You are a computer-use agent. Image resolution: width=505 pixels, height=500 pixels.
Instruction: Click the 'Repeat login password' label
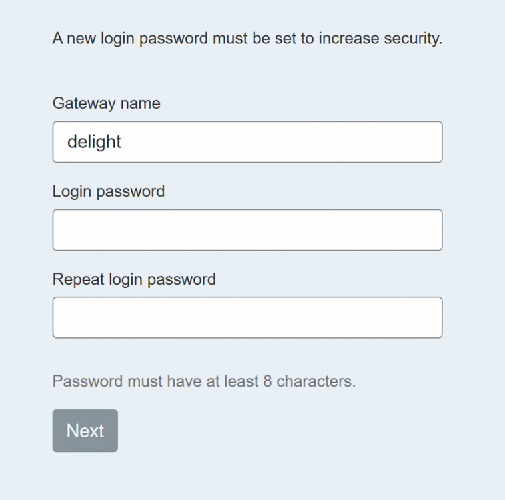click(x=134, y=279)
